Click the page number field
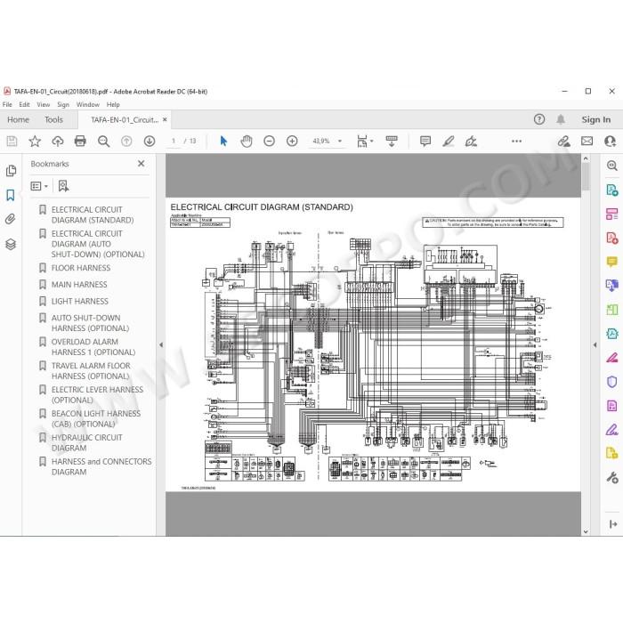Viewport: 623px width, 623px height. 174,141
